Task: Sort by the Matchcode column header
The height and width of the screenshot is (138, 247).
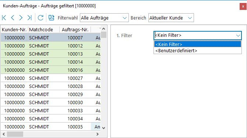Action: click(44, 29)
